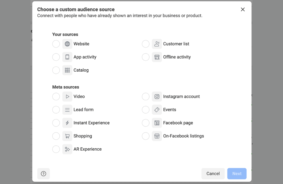Click the Instant Experience lightning icon
The image size is (283, 184).
pos(67,123)
